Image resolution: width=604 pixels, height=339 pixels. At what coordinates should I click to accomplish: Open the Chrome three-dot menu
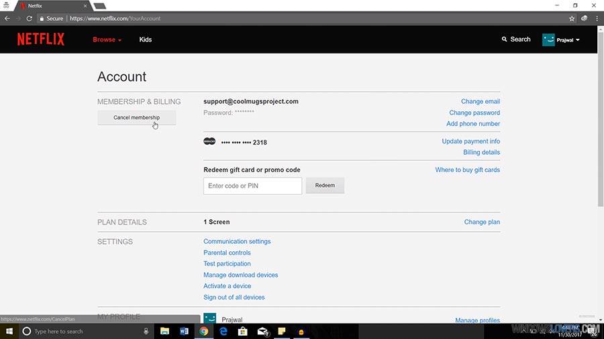coord(597,19)
